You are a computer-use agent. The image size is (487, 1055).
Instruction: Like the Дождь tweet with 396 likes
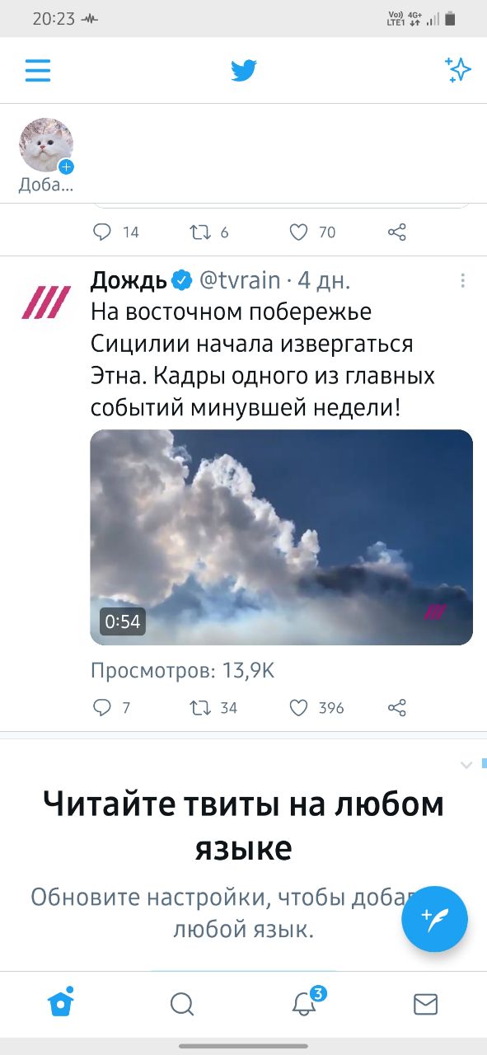point(299,708)
